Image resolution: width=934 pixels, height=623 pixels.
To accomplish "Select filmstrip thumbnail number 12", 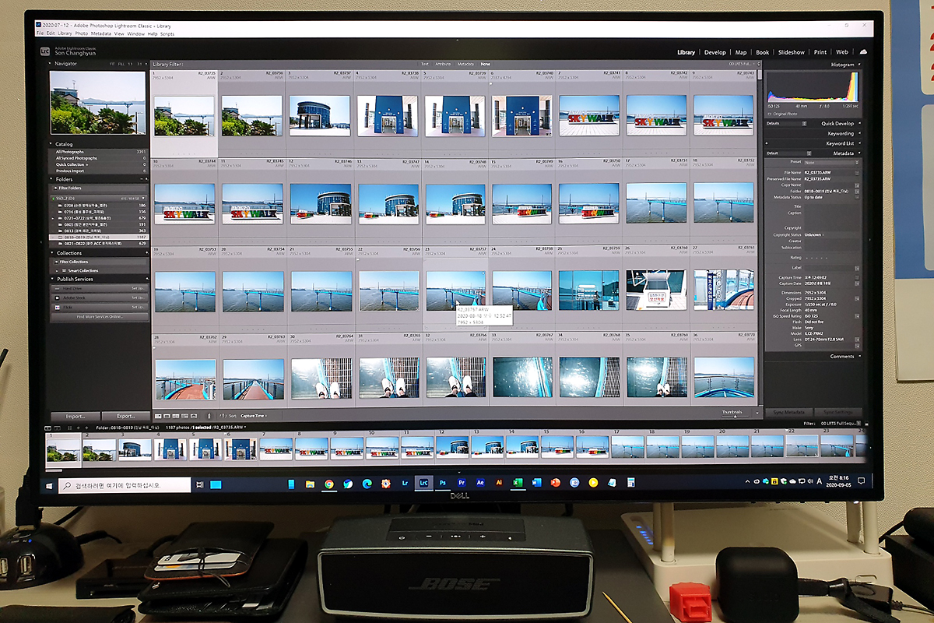I will [451, 447].
